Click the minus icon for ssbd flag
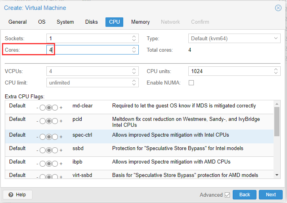Image resolution: width=287 pixels, height=203 pixels. click(37, 150)
